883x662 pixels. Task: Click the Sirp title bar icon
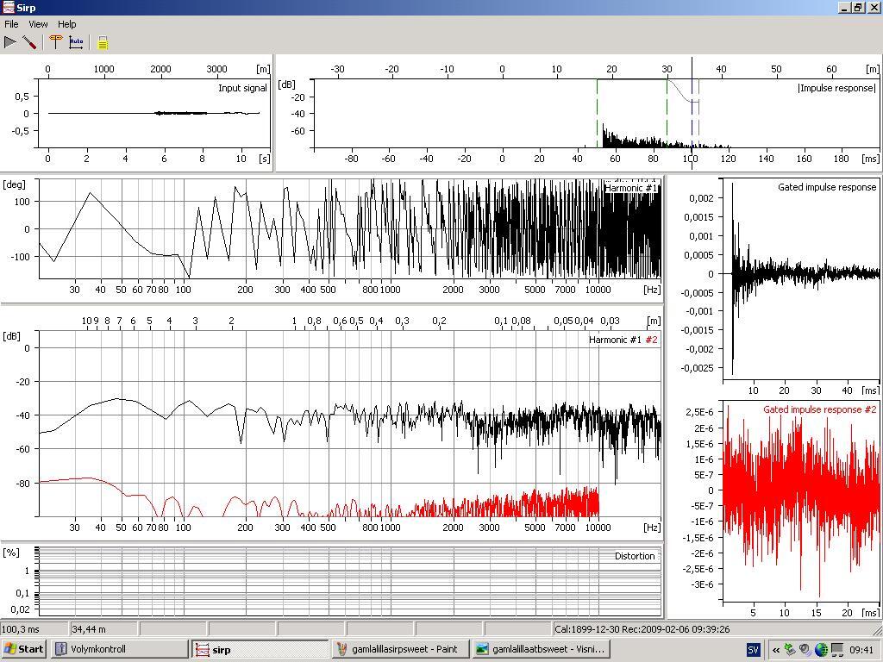point(8,8)
